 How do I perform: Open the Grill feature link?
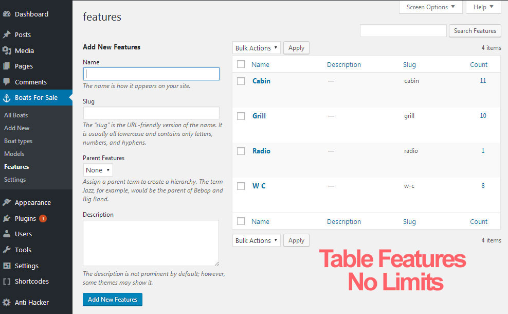pyautogui.click(x=259, y=116)
